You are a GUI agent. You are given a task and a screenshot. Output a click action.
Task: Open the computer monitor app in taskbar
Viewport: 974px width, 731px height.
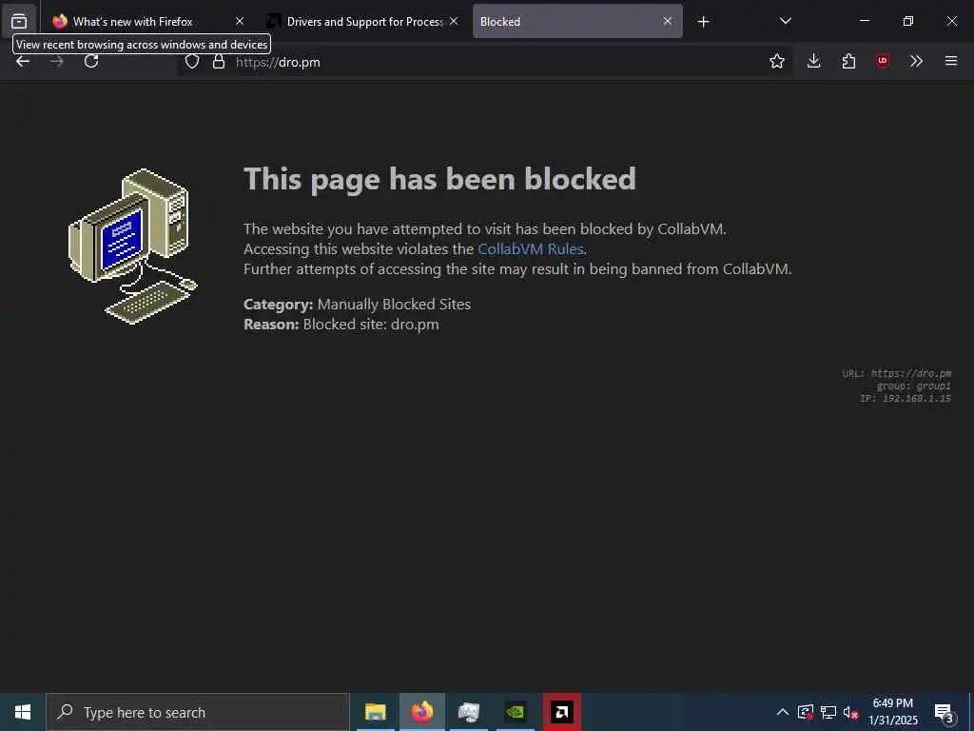(468, 712)
